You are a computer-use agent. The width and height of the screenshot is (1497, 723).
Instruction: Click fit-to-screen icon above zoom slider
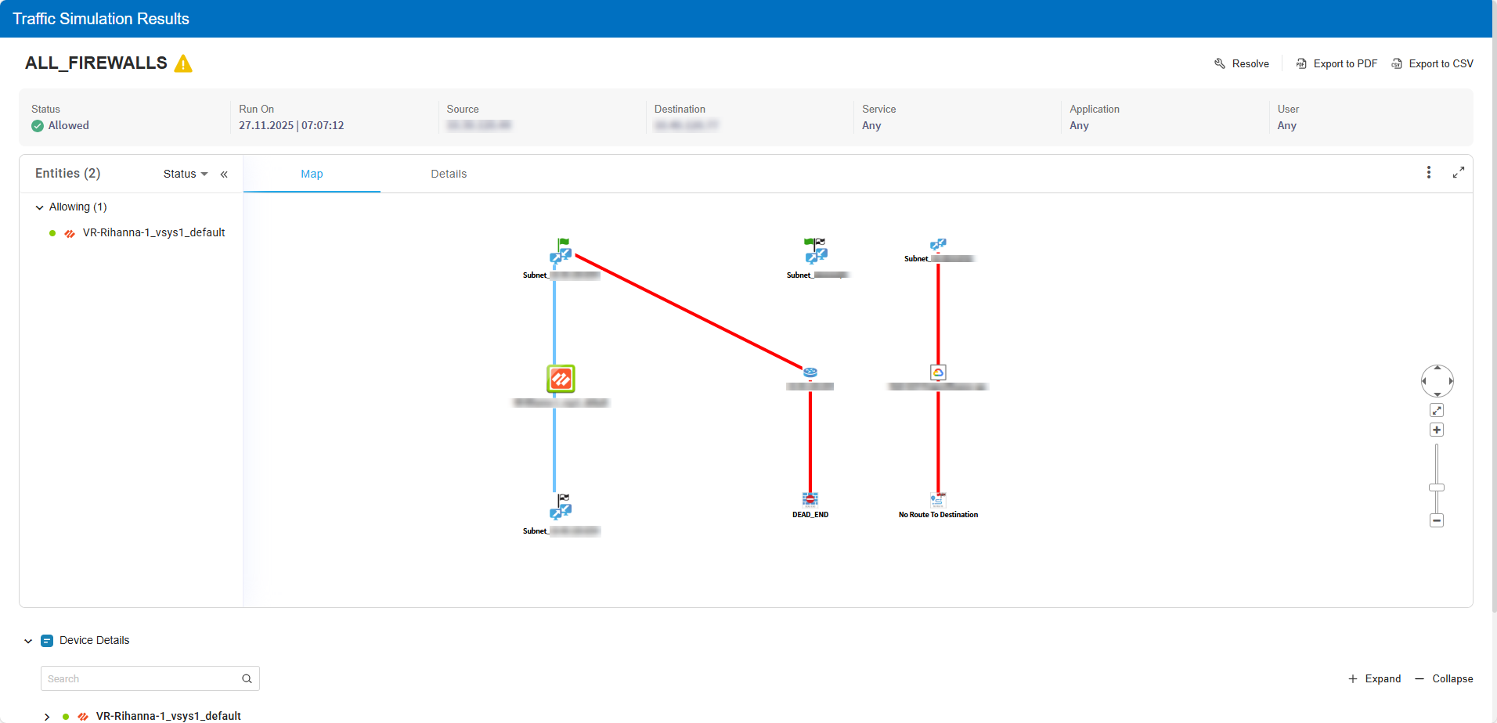click(x=1437, y=410)
